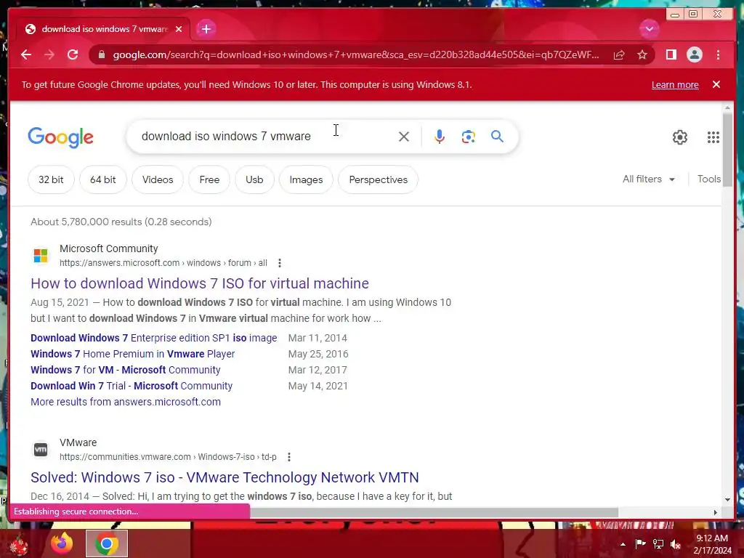This screenshot has width=744, height=558.
Task: Open the clock showing 9:12 AM
Action: tap(712, 544)
